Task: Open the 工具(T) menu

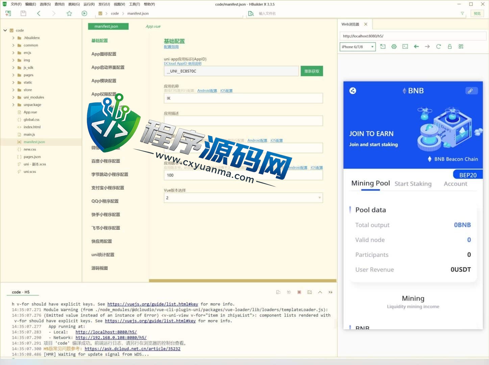Action: click(x=134, y=4)
